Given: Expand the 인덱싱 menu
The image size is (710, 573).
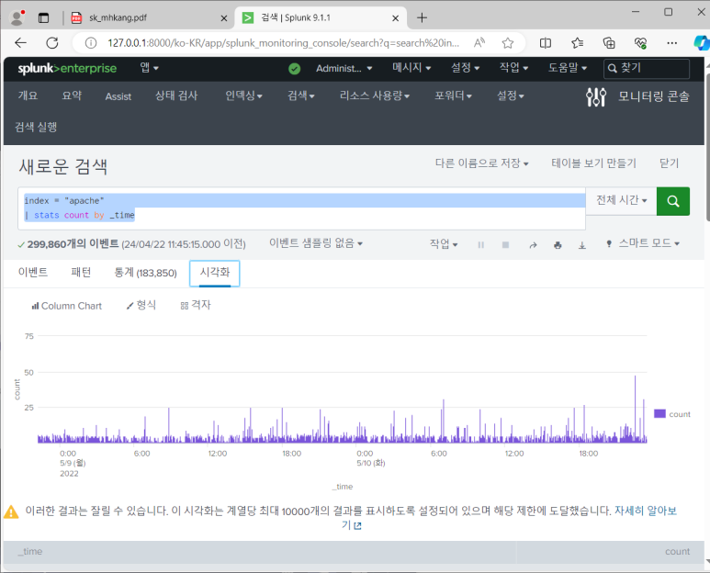Looking at the screenshot, I should point(243,95).
